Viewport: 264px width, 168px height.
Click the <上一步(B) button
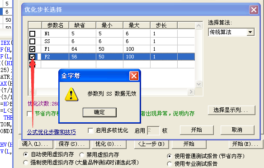click(x=151, y=144)
